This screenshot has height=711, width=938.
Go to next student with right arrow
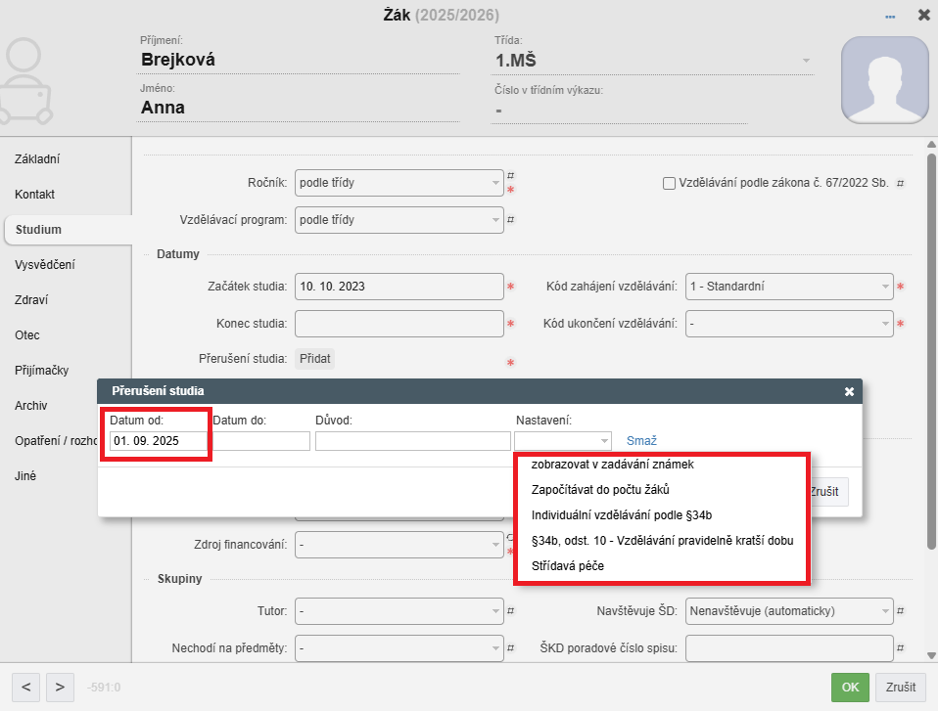tap(60, 687)
